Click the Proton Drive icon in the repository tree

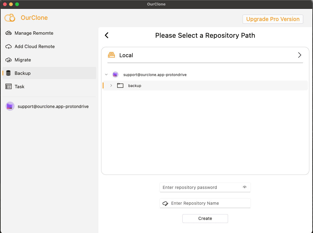(x=115, y=75)
